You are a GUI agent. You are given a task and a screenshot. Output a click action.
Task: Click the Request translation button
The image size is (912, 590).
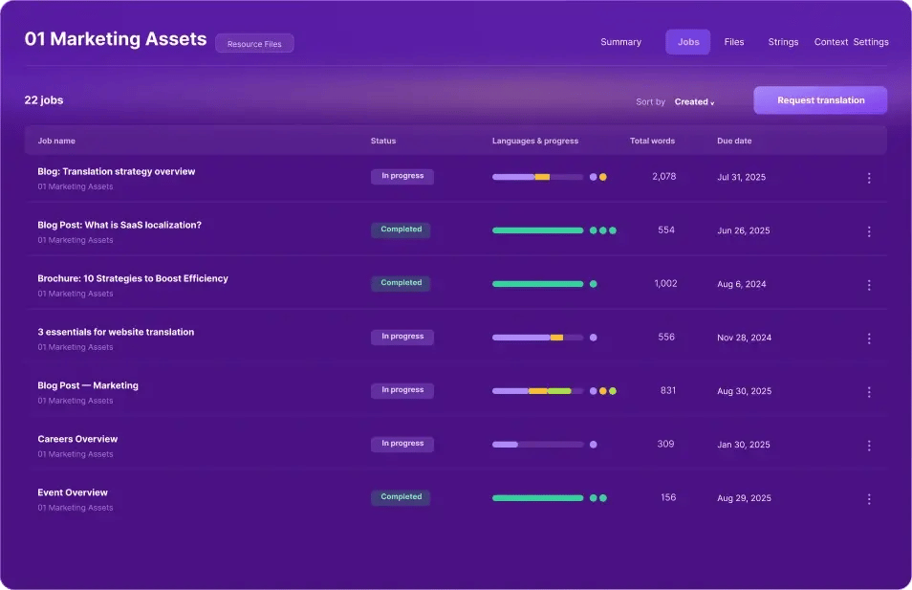click(820, 100)
